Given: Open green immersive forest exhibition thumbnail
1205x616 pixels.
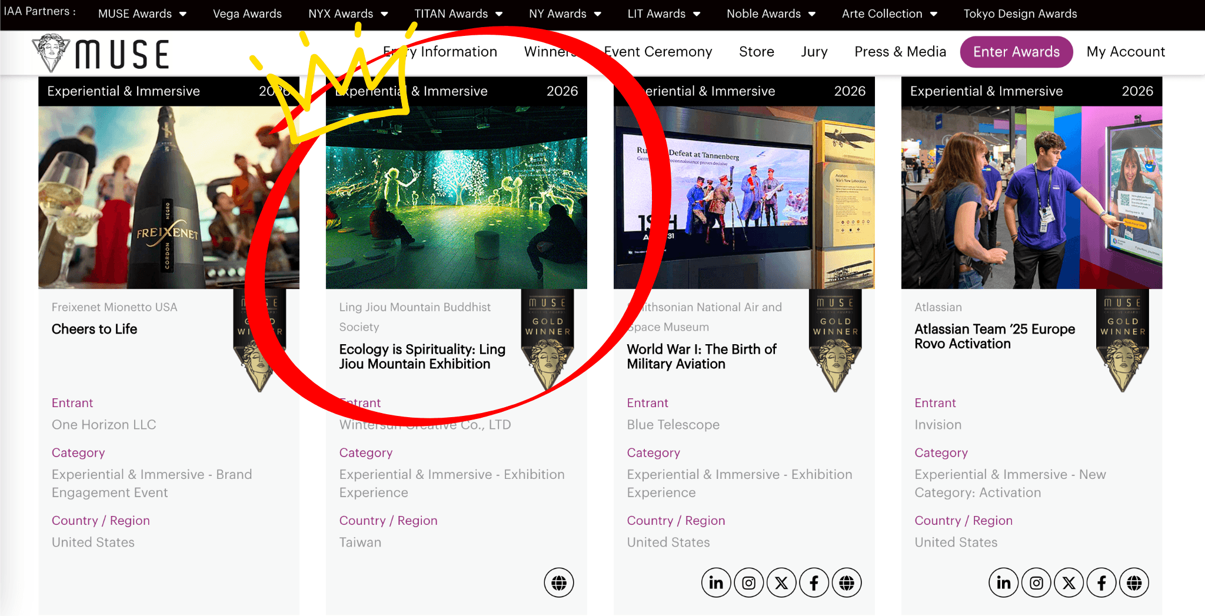Looking at the screenshot, I should point(457,197).
